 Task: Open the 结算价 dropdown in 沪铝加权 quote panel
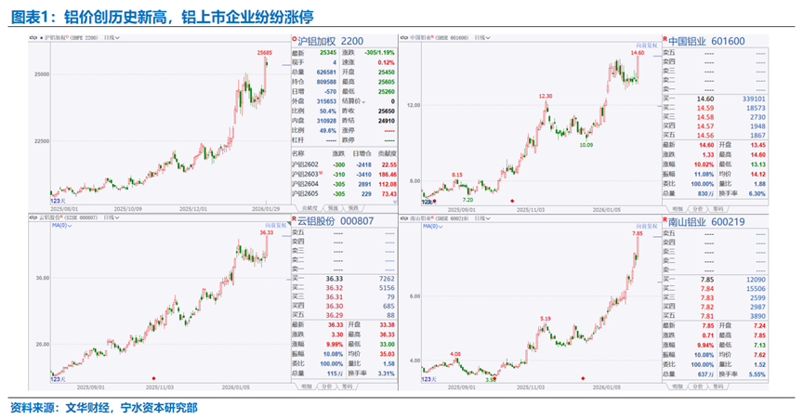[x=354, y=101]
